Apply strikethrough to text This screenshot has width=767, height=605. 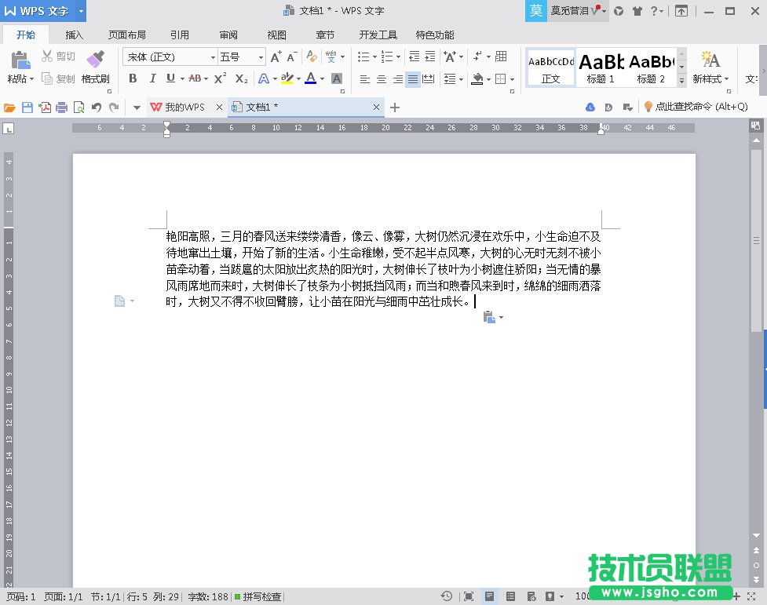click(x=195, y=78)
